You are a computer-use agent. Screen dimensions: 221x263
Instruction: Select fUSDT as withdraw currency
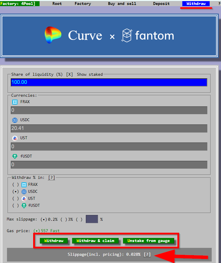pos(16,205)
